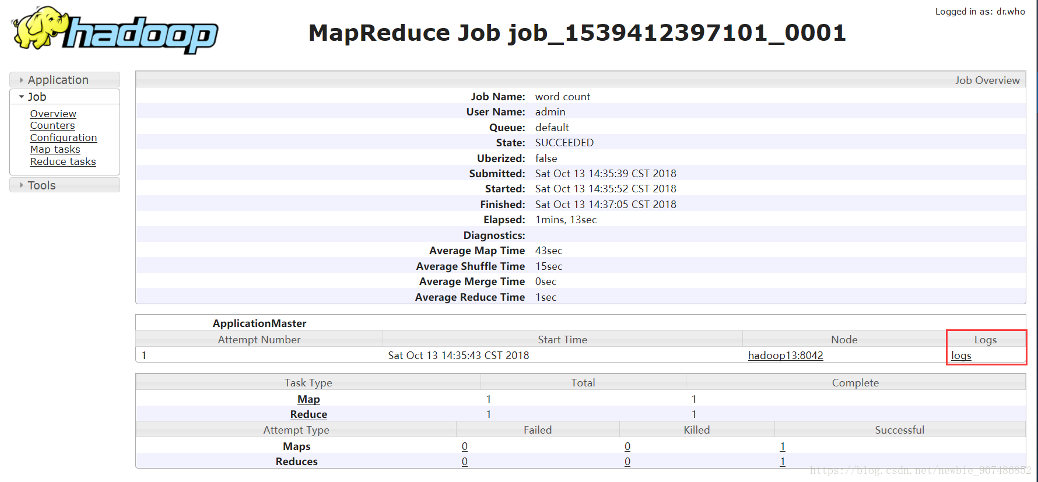The height and width of the screenshot is (482, 1038).
Task: Open the Reduce task type link
Action: pos(308,414)
